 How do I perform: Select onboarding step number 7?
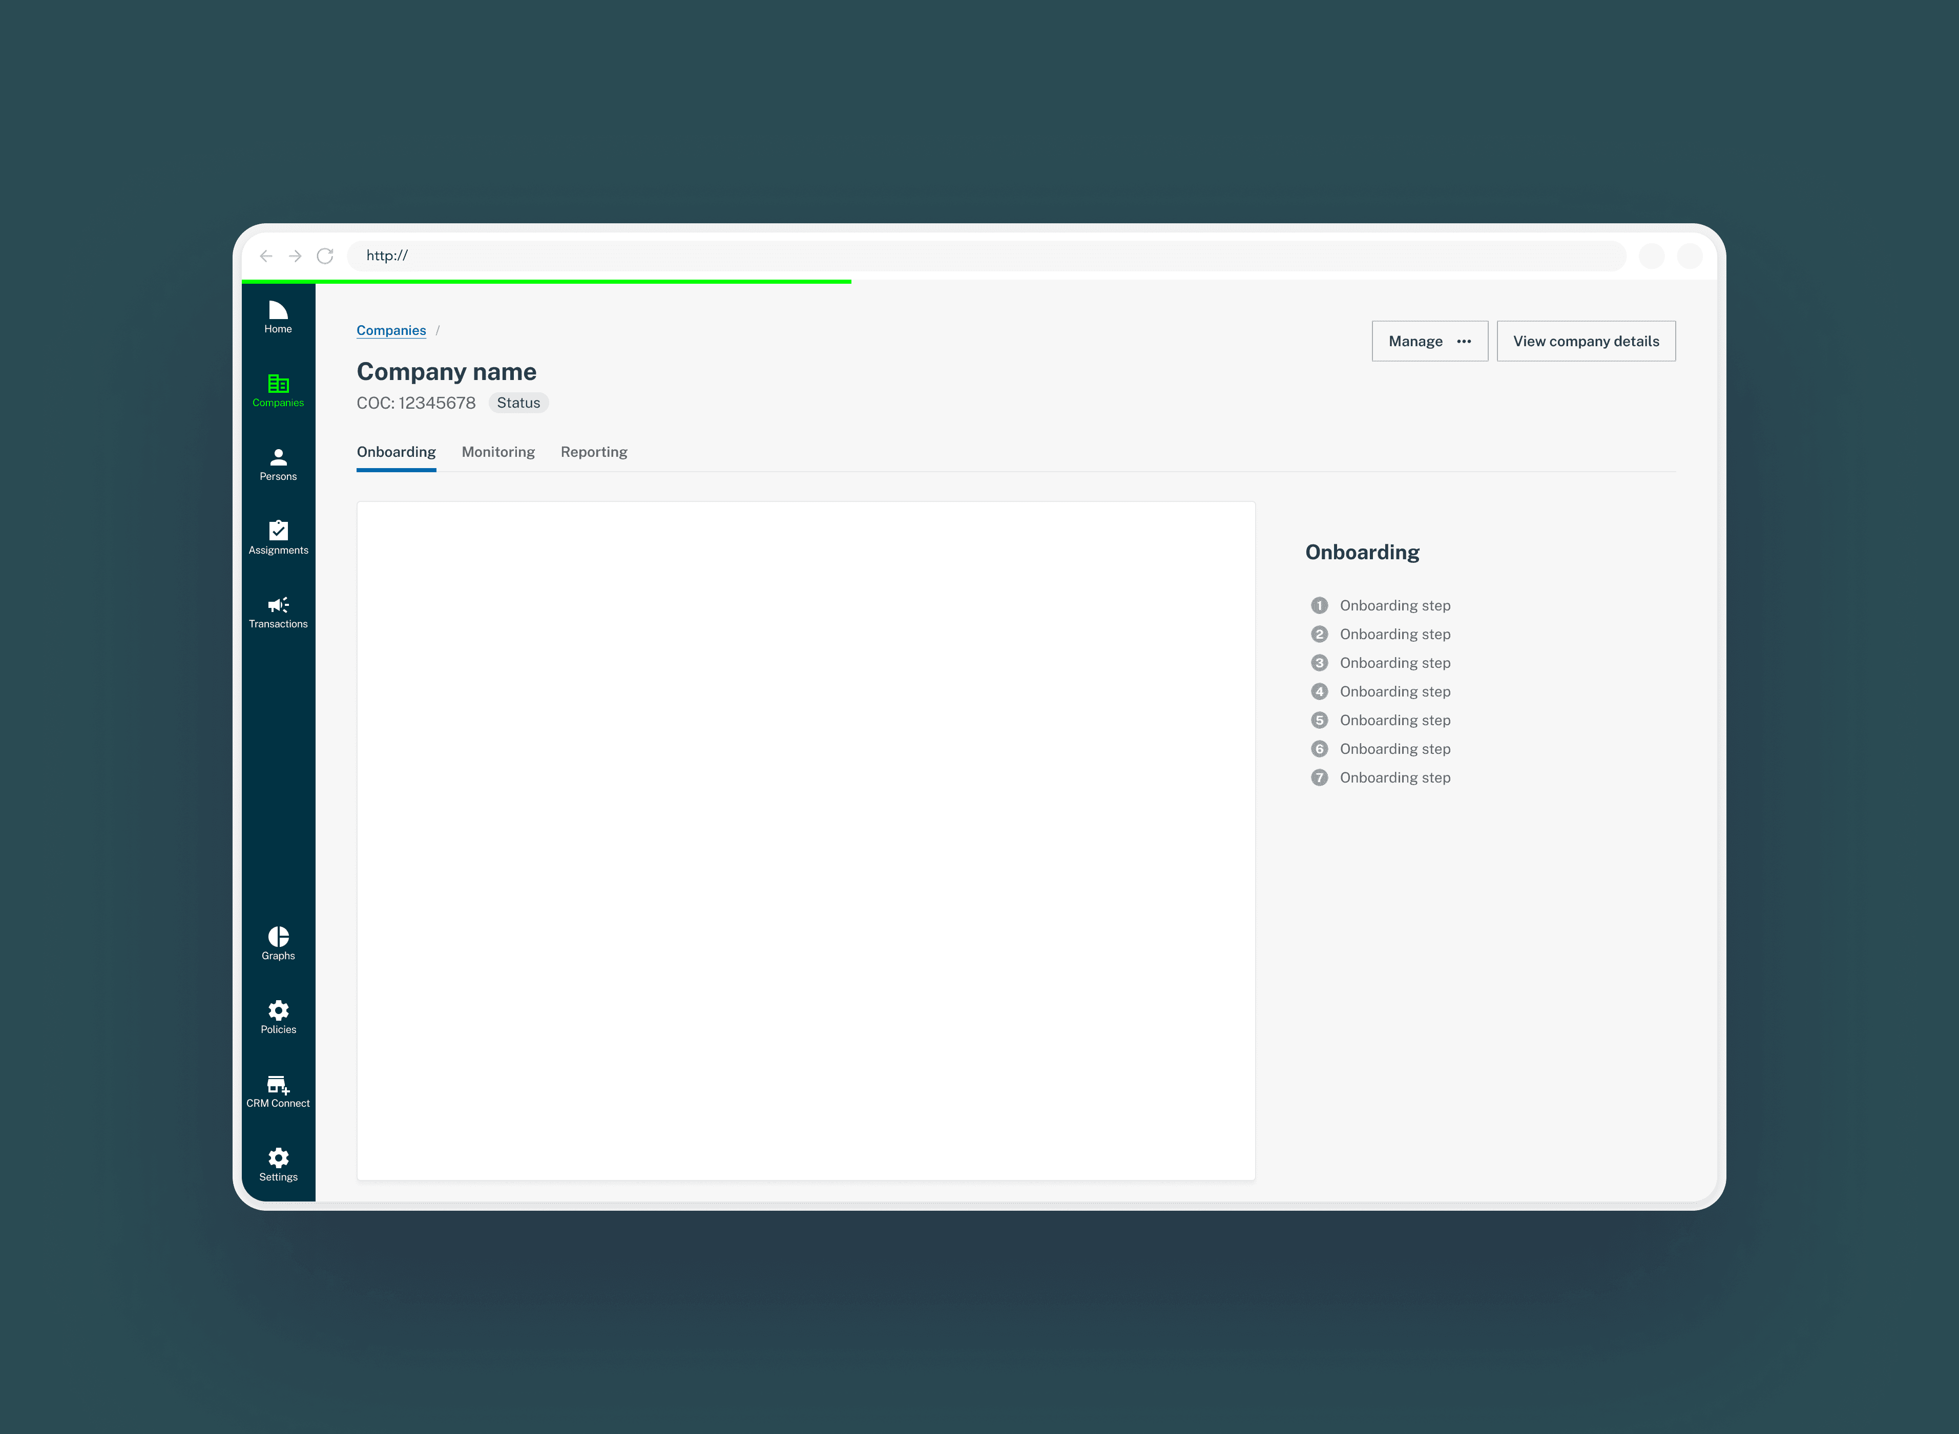point(1394,778)
